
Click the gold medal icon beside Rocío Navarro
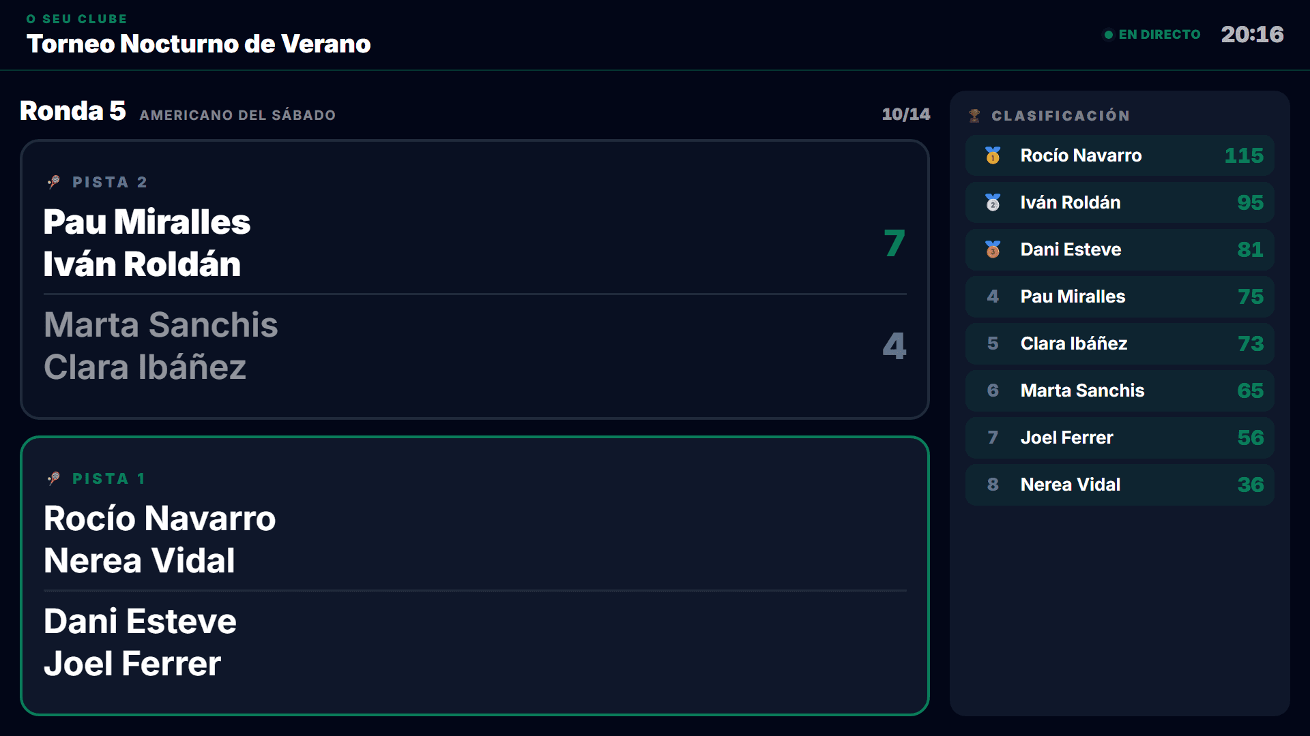993,155
